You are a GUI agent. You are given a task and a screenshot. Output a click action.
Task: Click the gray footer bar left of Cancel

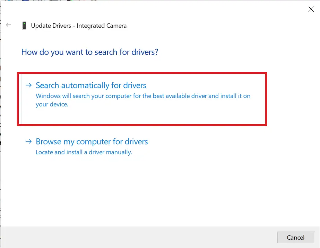tap(139, 237)
